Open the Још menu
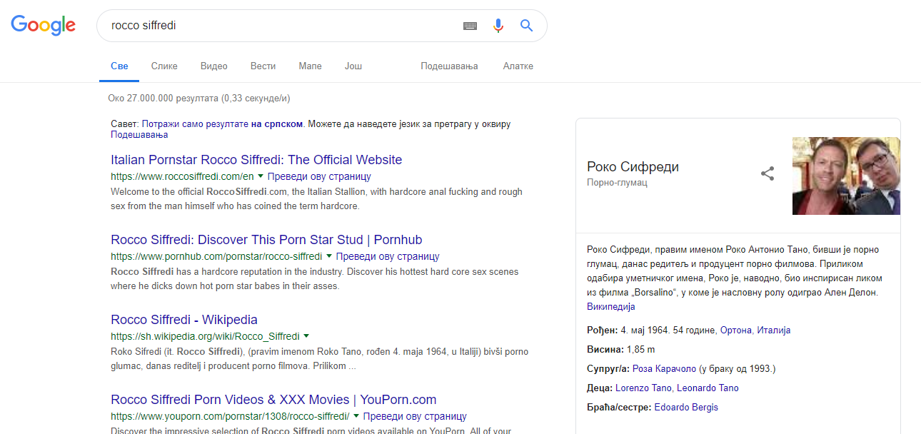This screenshot has width=921, height=434. click(353, 66)
